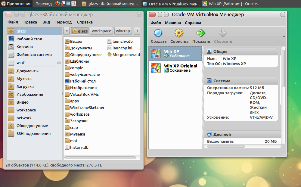Image resolution: width=301 pixels, height=187 pixels.
Task: Click VirtualBox details horizontal scrollbar
Action: point(226,146)
